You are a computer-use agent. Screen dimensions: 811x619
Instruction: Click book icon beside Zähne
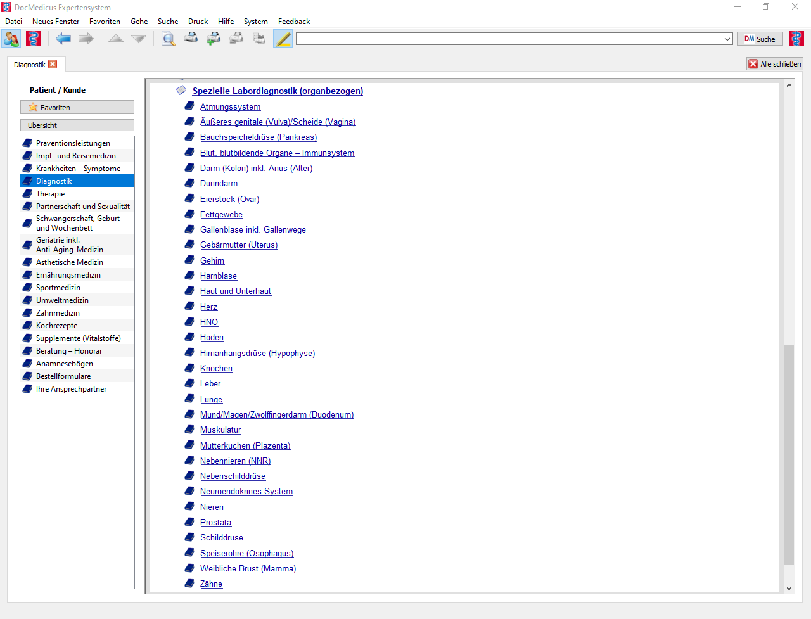[189, 583]
